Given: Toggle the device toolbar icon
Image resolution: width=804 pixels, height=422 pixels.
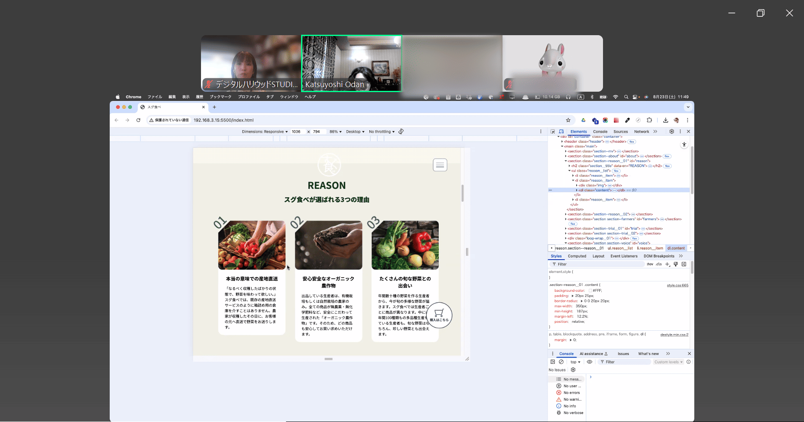Looking at the screenshot, I should click(x=561, y=131).
